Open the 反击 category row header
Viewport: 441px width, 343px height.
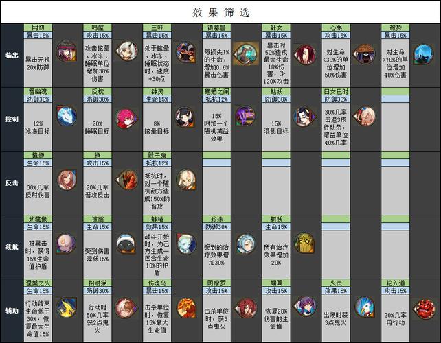click(12, 180)
